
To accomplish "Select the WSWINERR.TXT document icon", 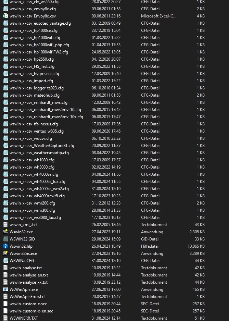I will point(5,318).
